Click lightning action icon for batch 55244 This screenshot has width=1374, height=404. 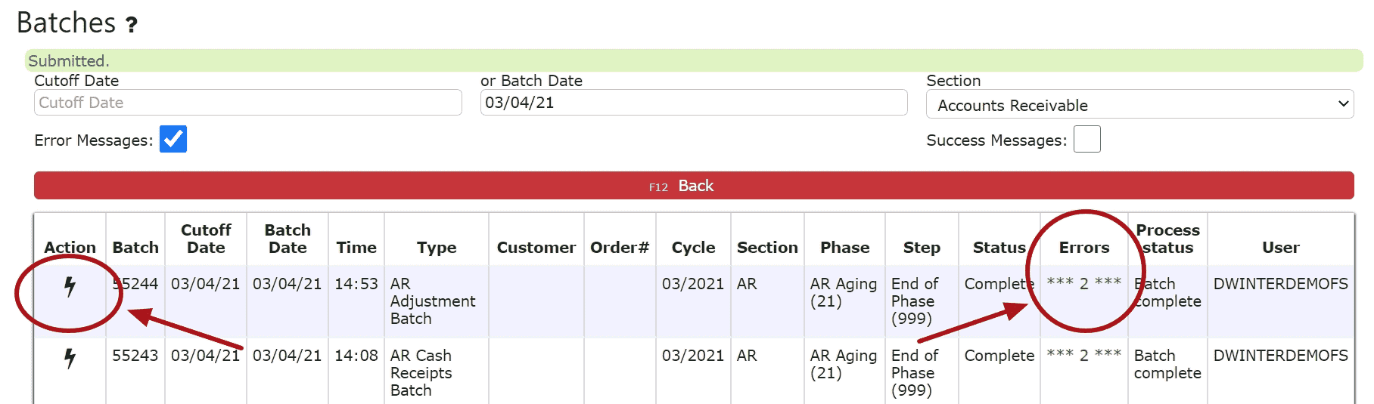click(70, 286)
